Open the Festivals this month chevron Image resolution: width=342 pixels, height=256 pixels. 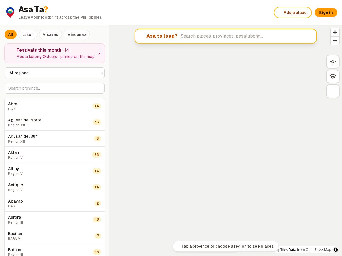click(99, 53)
